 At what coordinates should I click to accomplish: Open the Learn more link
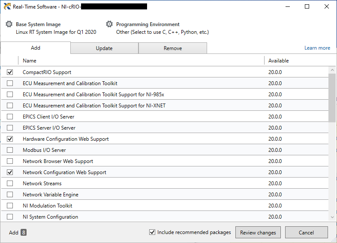pyautogui.click(x=317, y=48)
